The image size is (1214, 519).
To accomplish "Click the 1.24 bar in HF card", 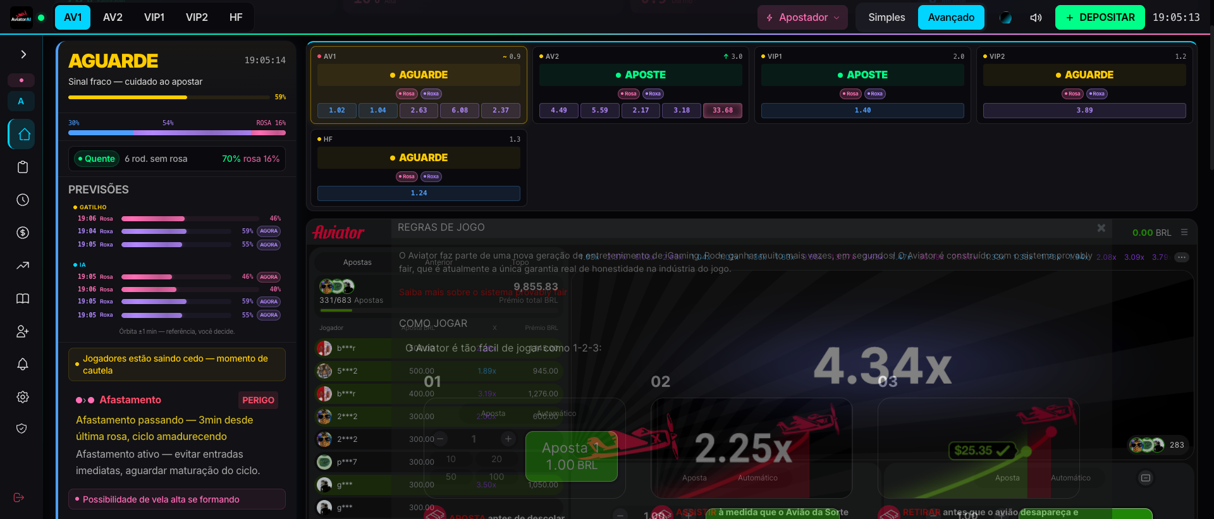I will point(419,193).
